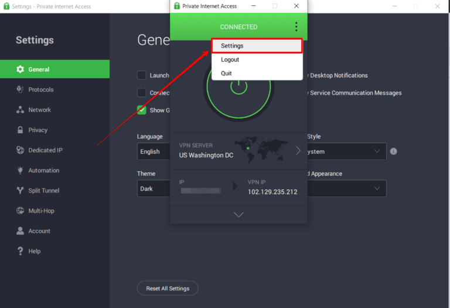Click the Automation lightbulb icon

pos(21,171)
